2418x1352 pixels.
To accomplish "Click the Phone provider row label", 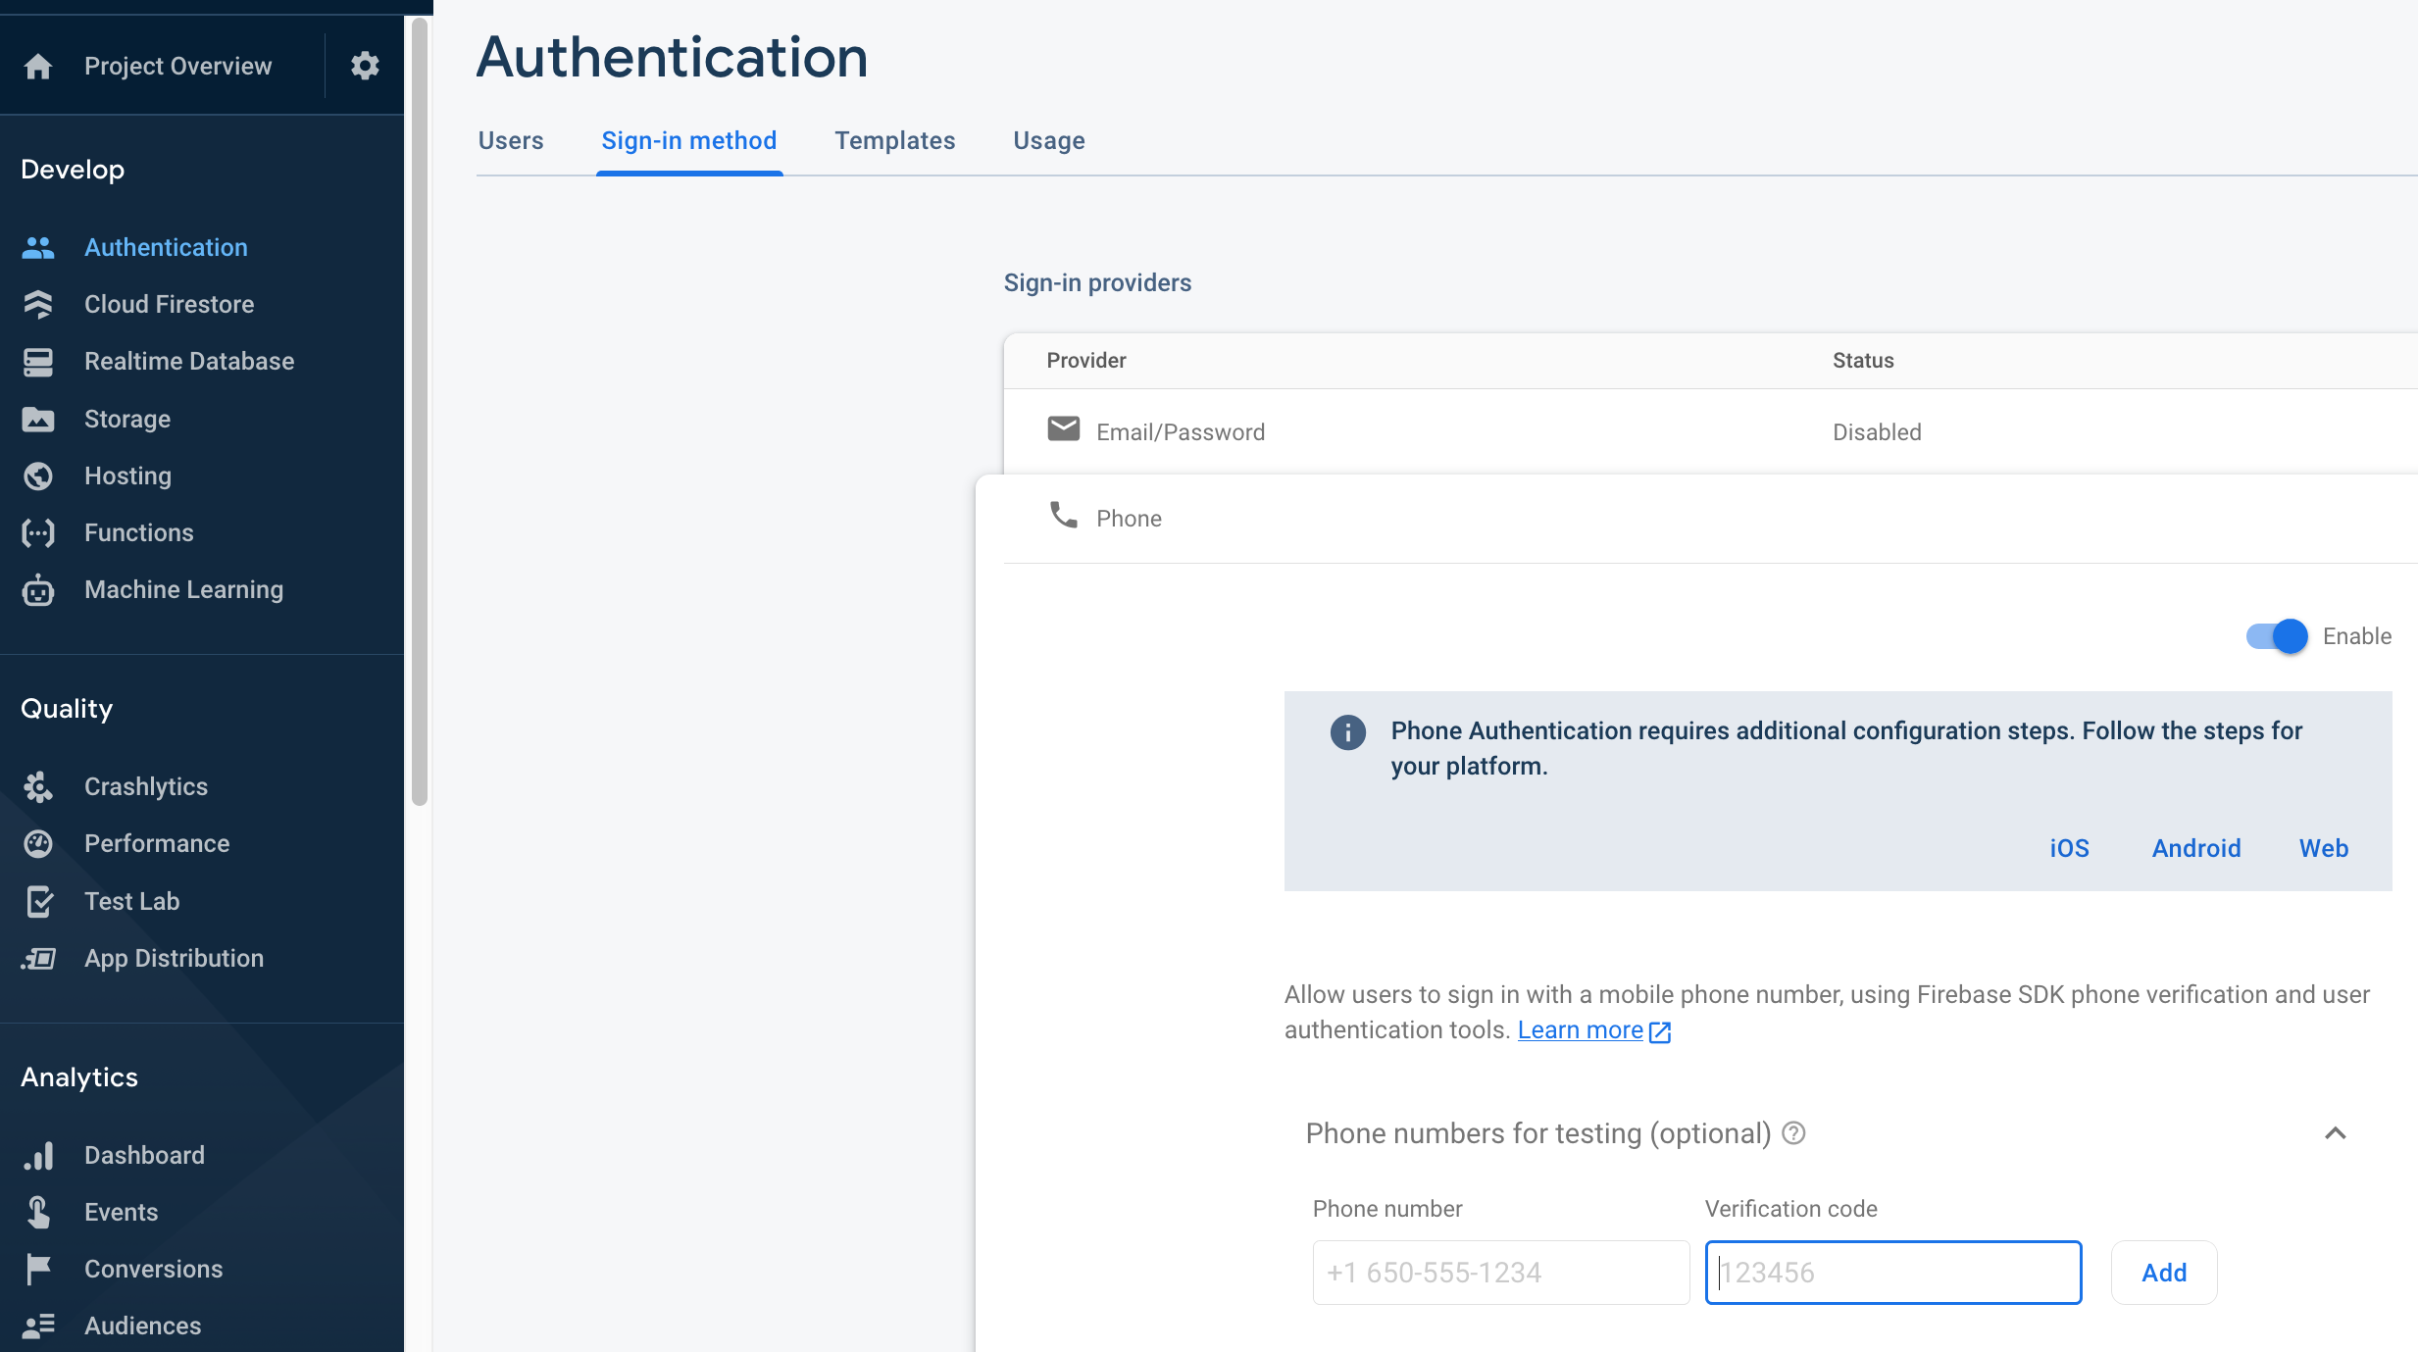I will point(1129,519).
